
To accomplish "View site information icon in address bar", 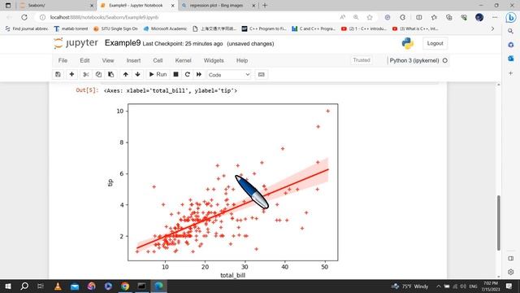I will pyautogui.click(x=42, y=17).
